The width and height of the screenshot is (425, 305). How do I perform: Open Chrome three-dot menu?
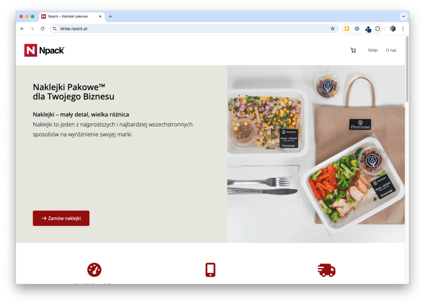(x=403, y=29)
